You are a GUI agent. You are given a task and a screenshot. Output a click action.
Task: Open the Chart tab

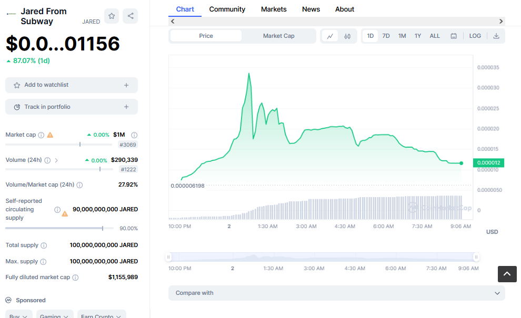[185, 9]
